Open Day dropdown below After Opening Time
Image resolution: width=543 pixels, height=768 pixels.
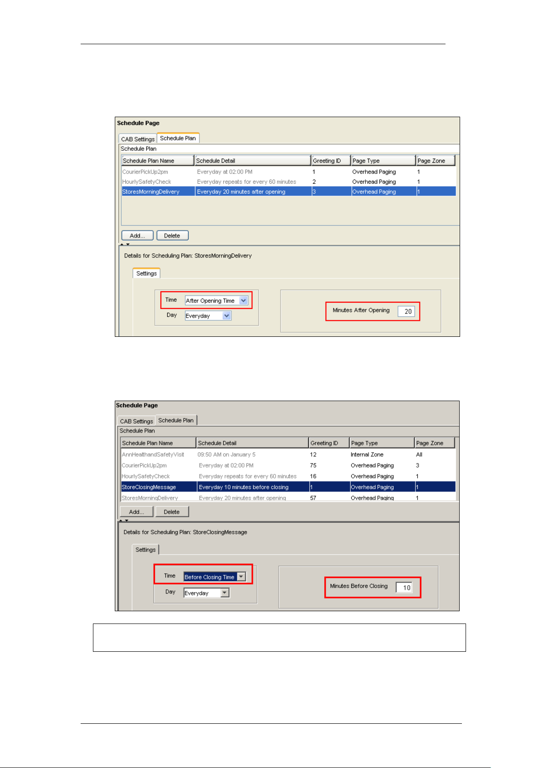[208, 315]
